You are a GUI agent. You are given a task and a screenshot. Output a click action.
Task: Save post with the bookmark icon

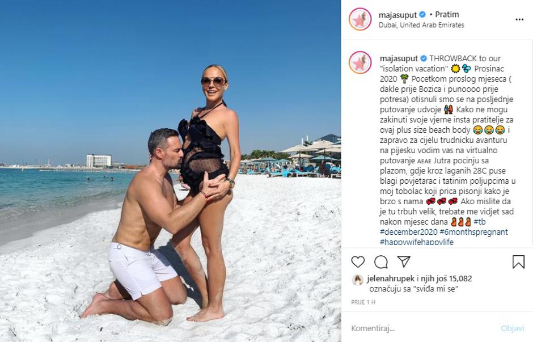518,262
